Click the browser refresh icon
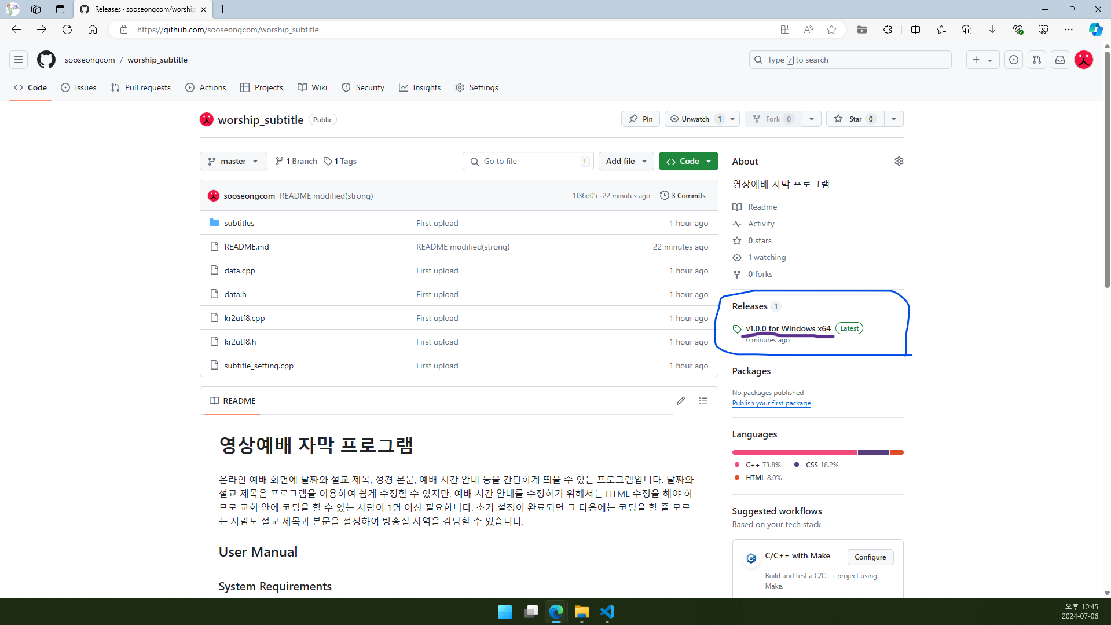The height and width of the screenshot is (625, 1111). pyautogui.click(x=67, y=30)
